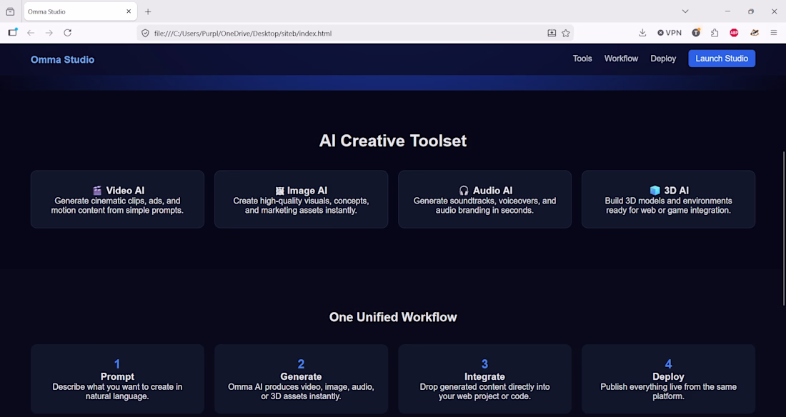
Task: Select the Video AI card title
Action: tap(125, 191)
